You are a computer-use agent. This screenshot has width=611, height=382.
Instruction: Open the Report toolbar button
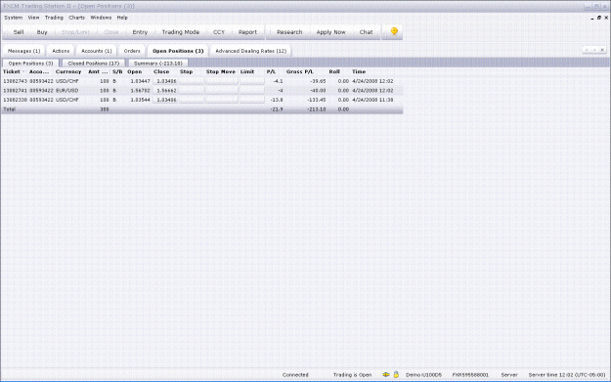[248, 32]
